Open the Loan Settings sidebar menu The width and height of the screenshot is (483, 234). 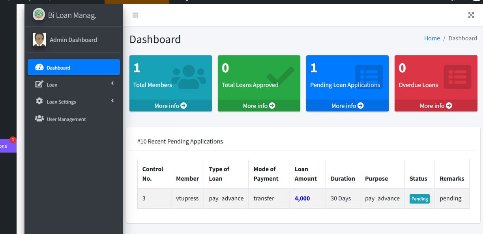61,102
